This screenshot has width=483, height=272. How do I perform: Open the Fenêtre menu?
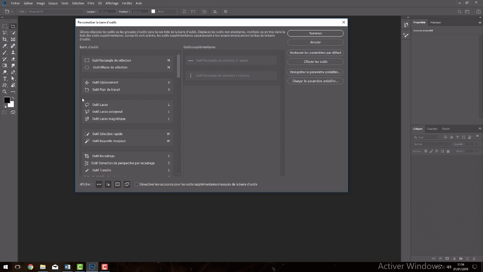pyautogui.click(x=127, y=3)
